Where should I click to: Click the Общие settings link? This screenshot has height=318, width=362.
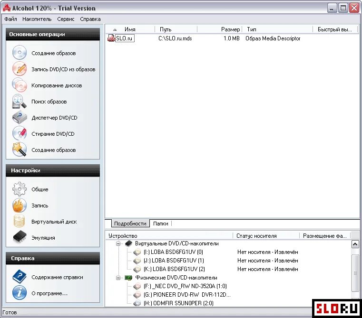[x=39, y=189]
